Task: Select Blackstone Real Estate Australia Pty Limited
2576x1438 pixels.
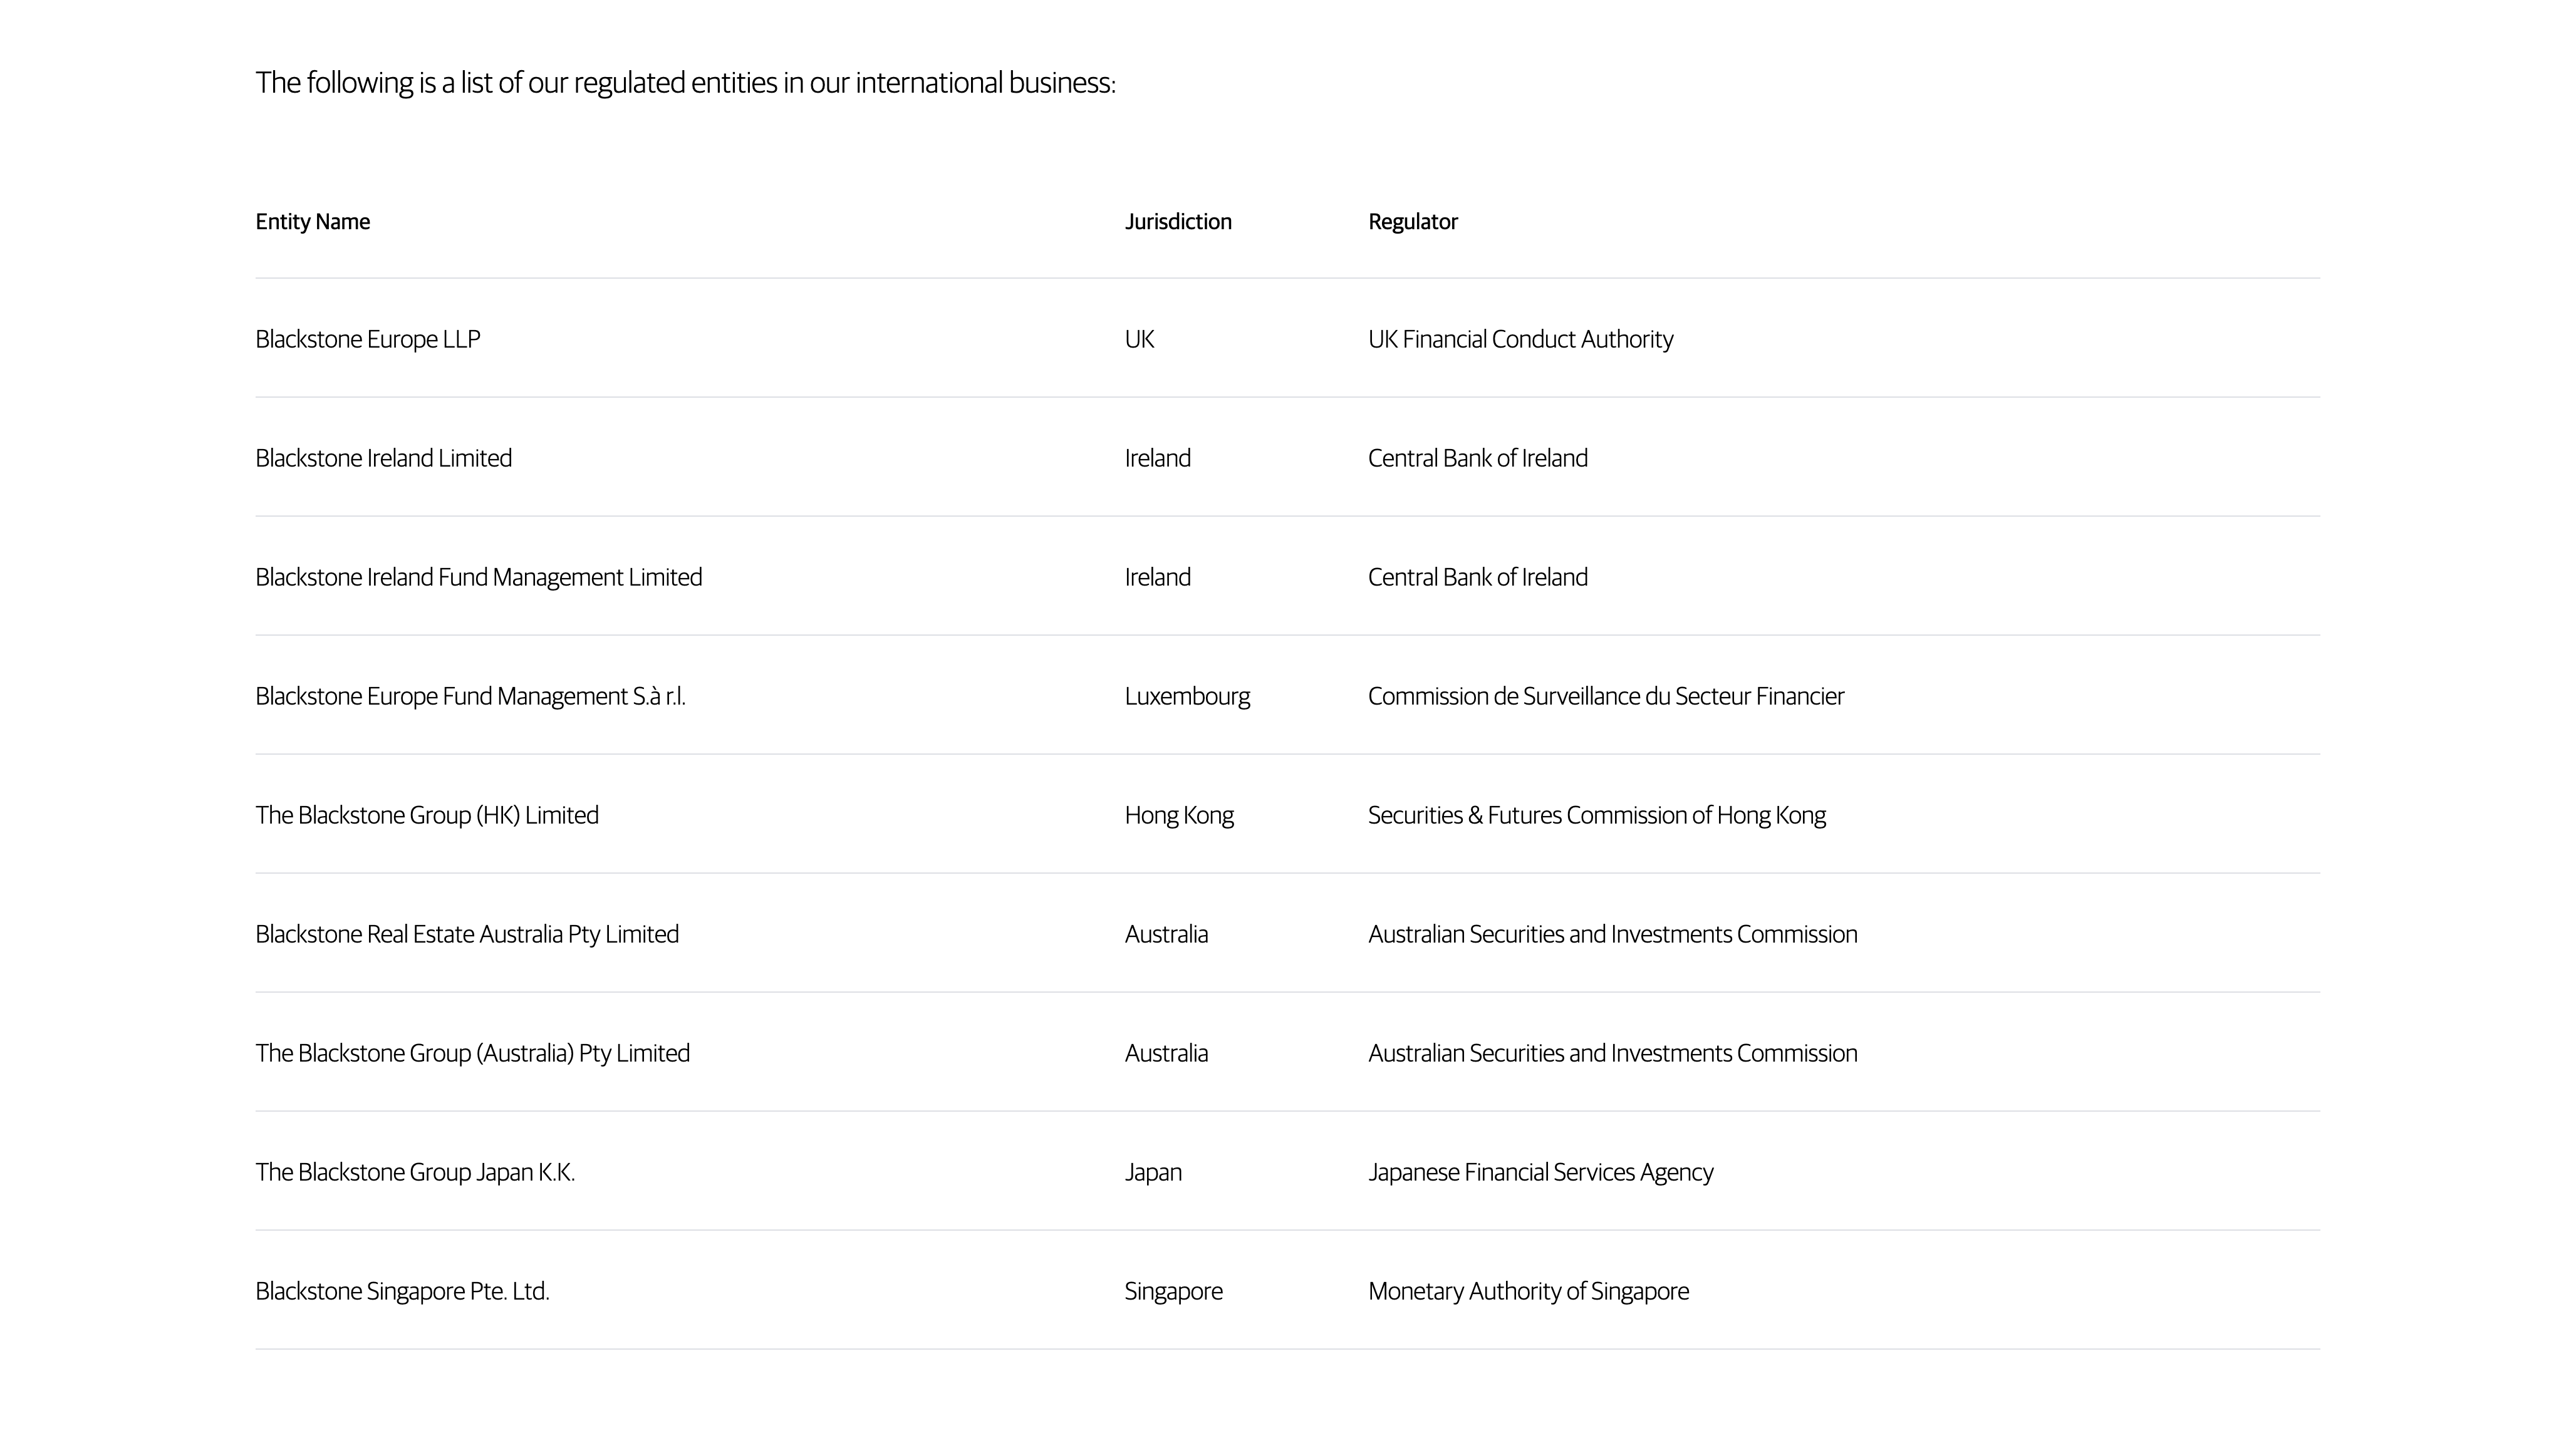Action: [466, 935]
